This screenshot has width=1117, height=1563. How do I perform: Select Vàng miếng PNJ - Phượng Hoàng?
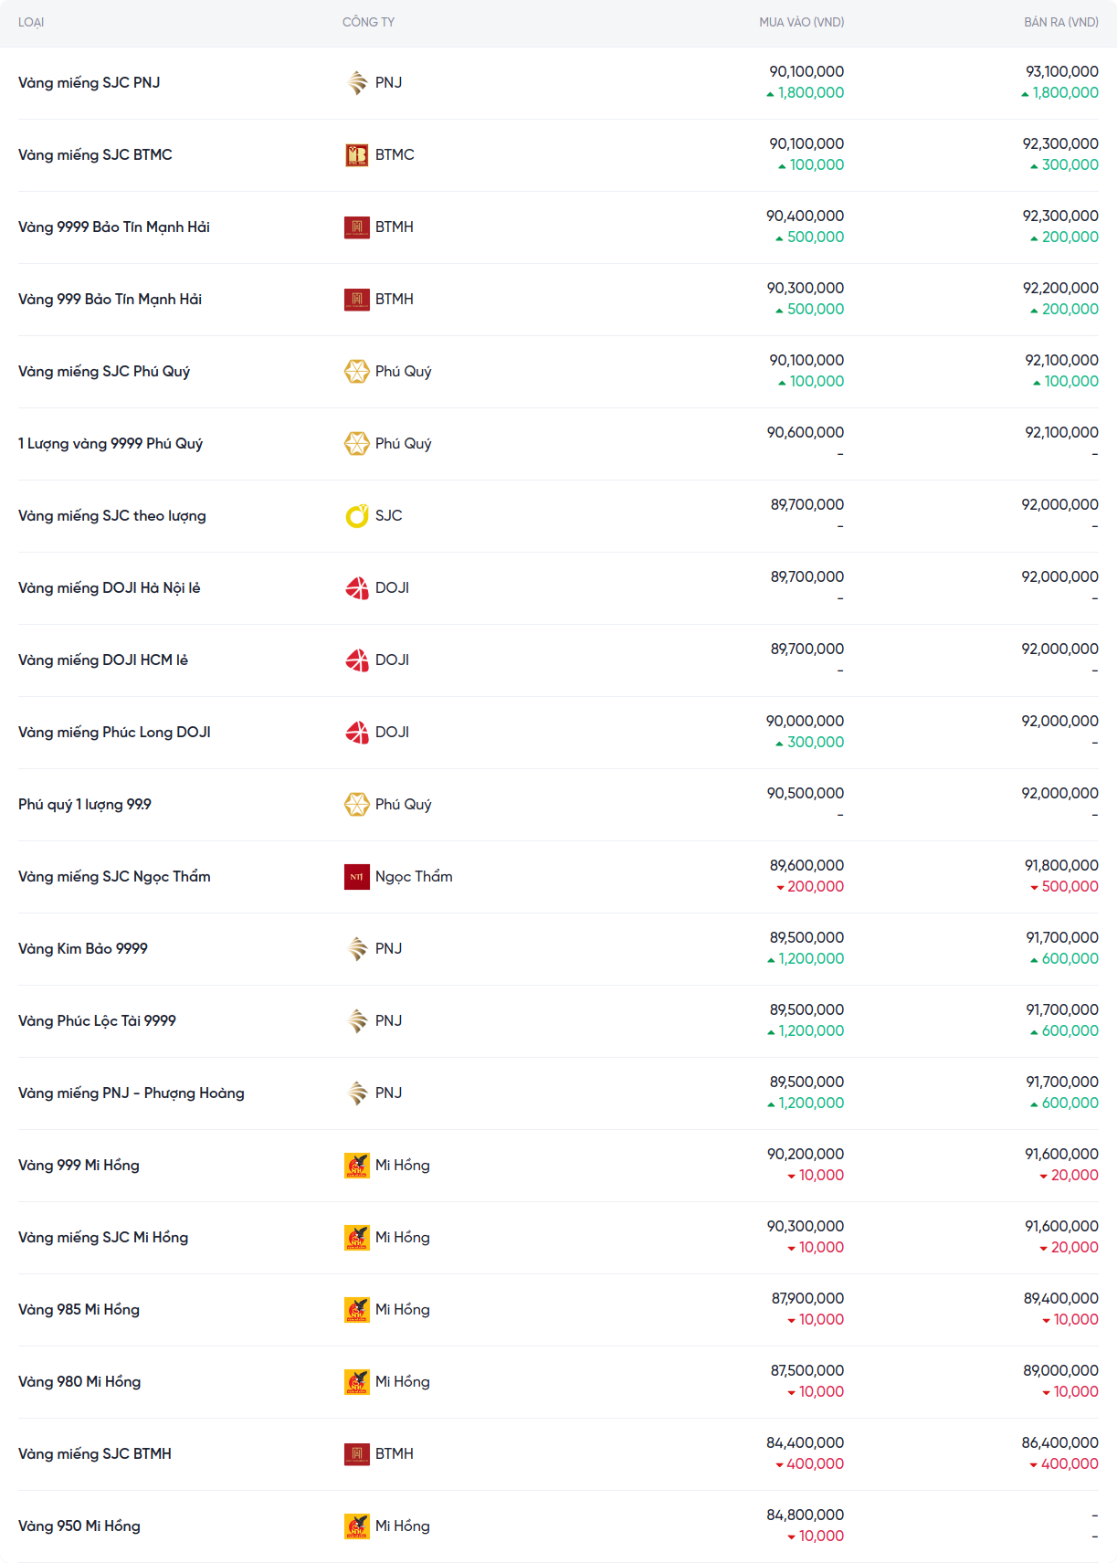pyautogui.click(x=132, y=1093)
